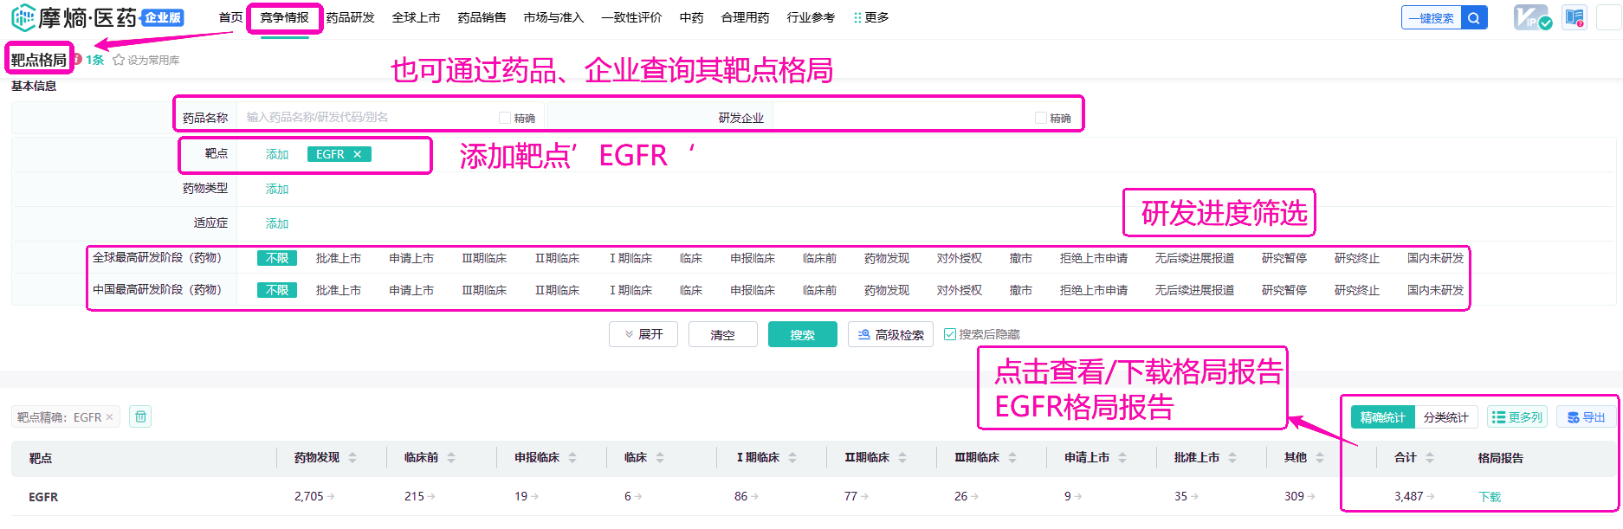Open the help manual book icon
The width and height of the screenshot is (1623, 529).
[1575, 17]
